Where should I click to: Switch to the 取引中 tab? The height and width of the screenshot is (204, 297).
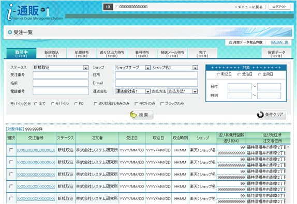click(21, 54)
